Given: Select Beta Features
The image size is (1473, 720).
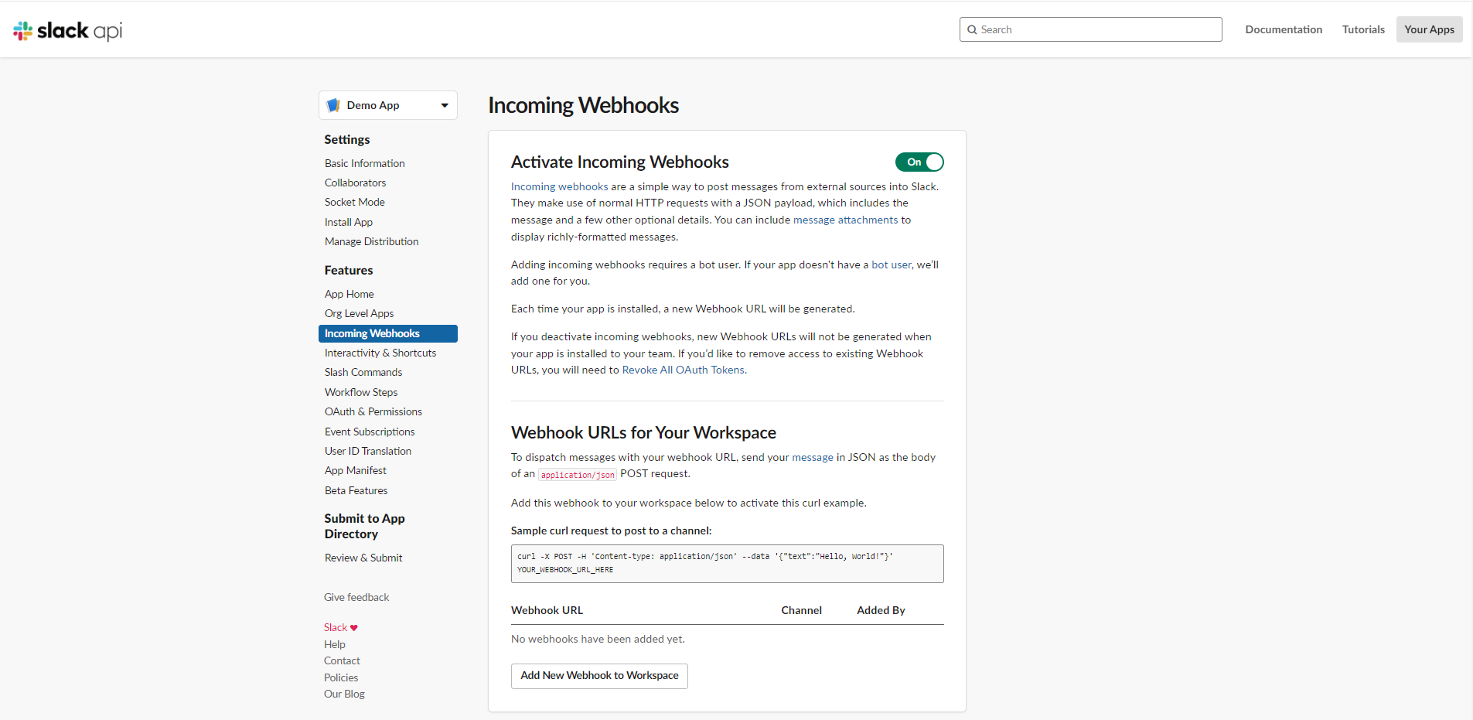Looking at the screenshot, I should tap(356, 490).
